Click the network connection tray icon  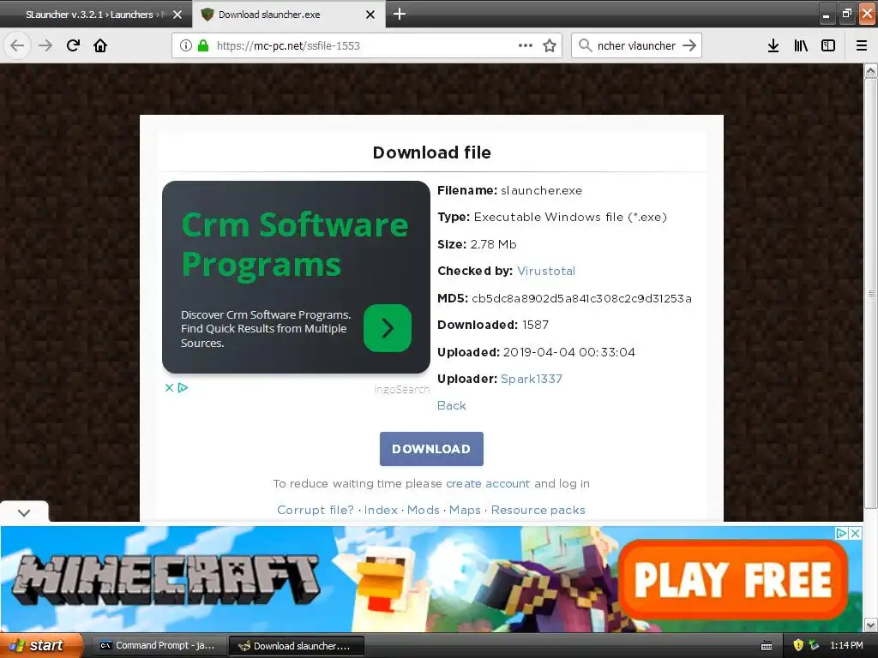814,645
